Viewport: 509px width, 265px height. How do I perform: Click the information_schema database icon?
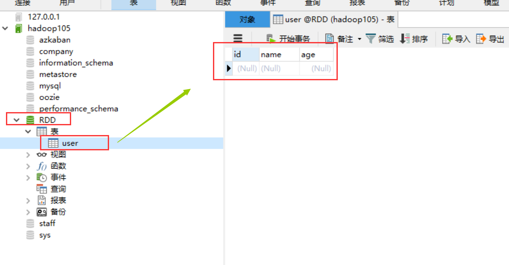30,63
